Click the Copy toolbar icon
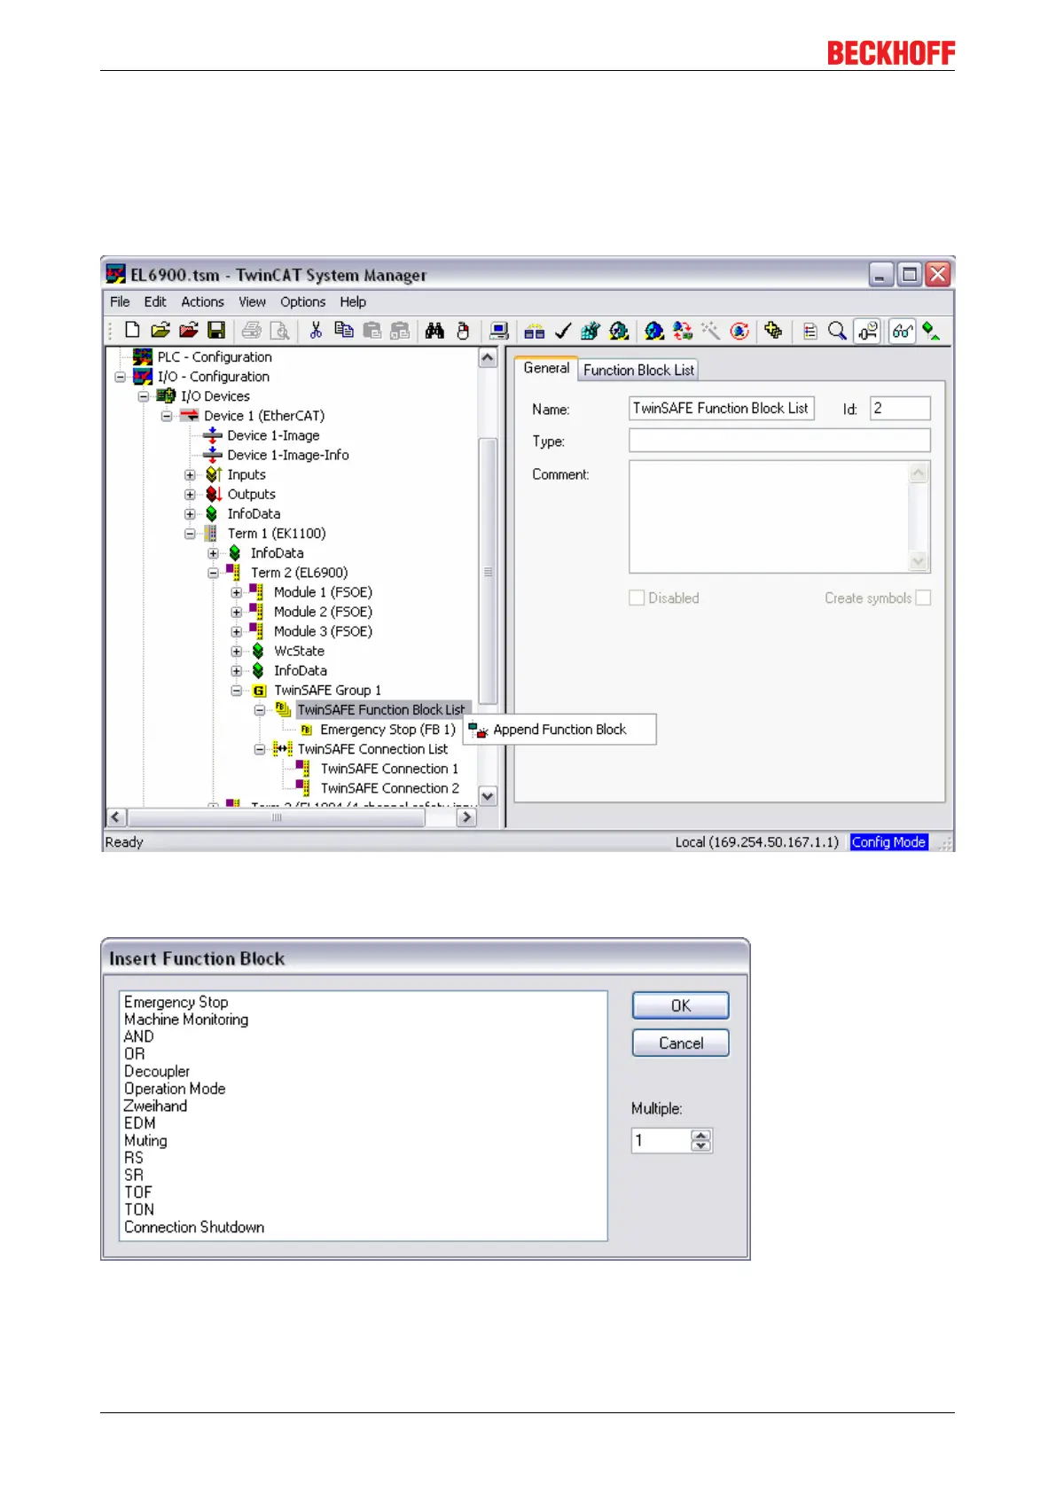 (344, 331)
